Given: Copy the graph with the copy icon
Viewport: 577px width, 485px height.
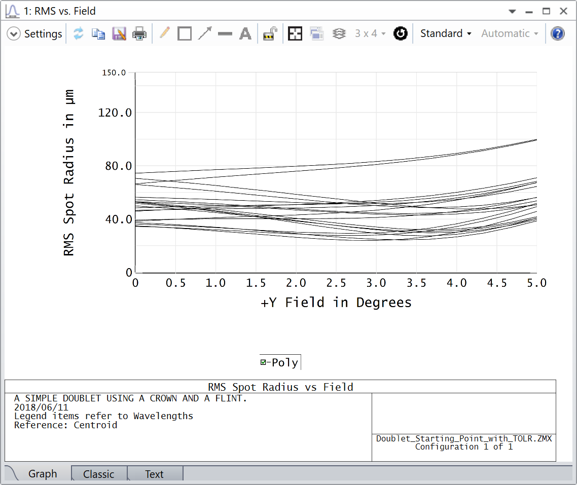Looking at the screenshot, I should (x=98, y=34).
